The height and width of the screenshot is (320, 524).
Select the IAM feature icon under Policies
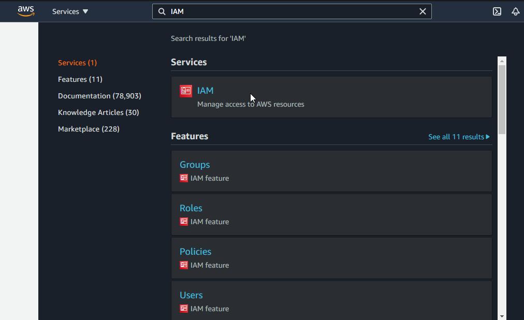point(183,265)
